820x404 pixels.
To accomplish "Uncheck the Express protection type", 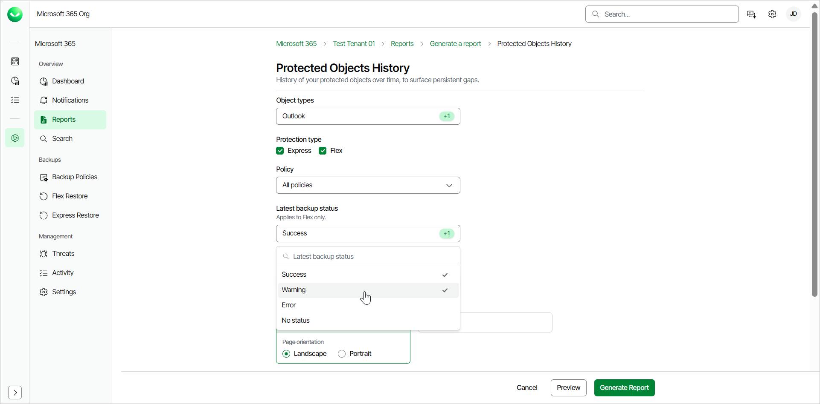I will point(280,151).
